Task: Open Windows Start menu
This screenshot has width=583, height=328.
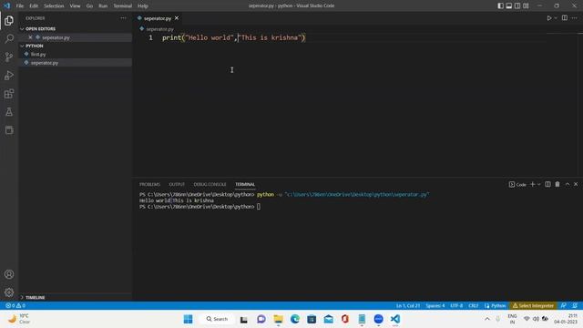Action: pyautogui.click(x=189, y=319)
